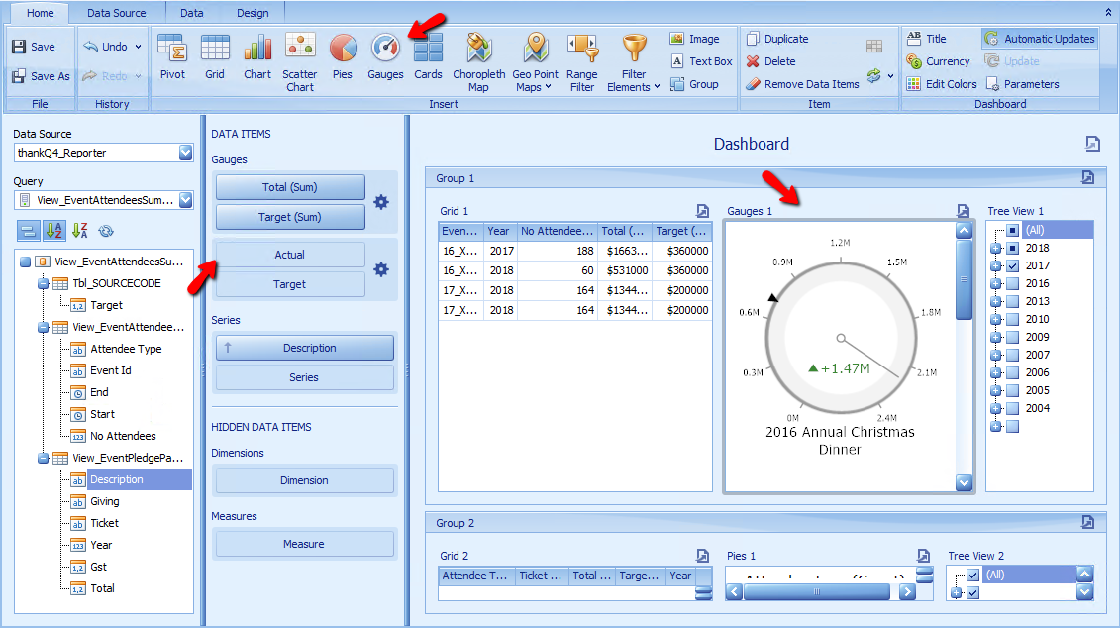Click Save As in File group
This screenshot has width=1120, height=628.
click(x=41, y=76)
